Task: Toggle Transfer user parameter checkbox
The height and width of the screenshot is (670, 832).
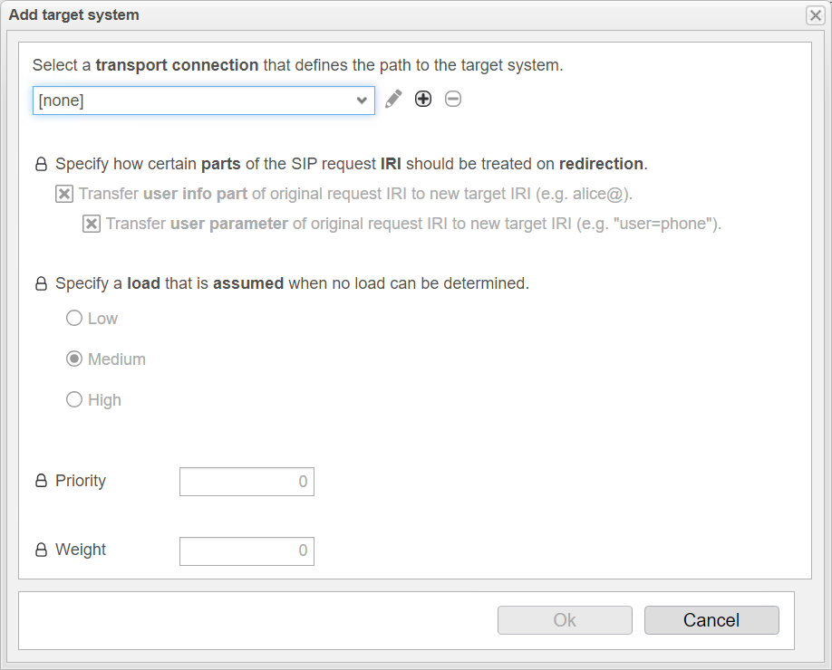Action: pos(90,224)
